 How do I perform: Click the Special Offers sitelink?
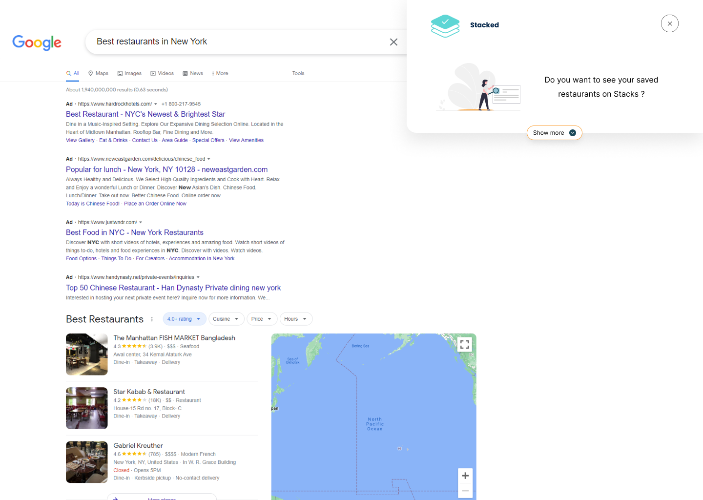click(x=208, y=140)
